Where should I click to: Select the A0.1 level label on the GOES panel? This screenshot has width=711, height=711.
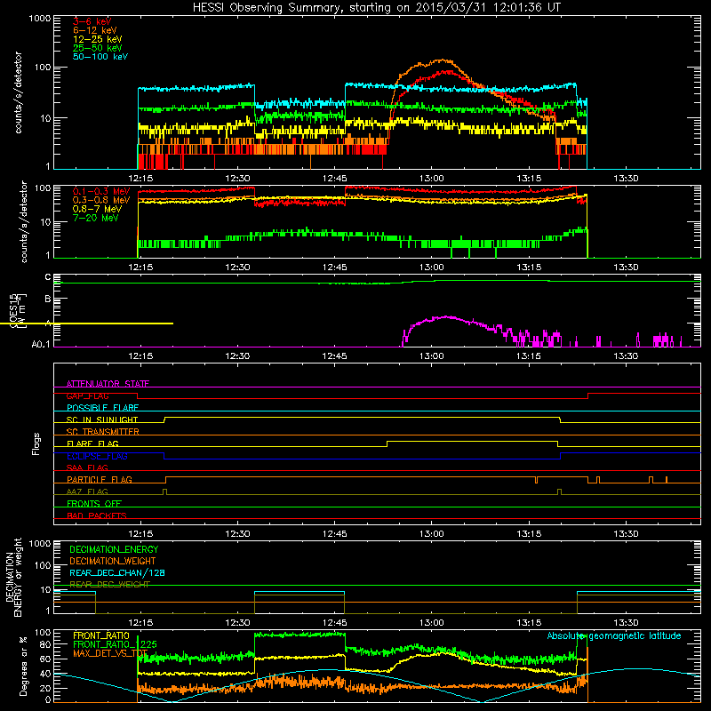(41, 344)
